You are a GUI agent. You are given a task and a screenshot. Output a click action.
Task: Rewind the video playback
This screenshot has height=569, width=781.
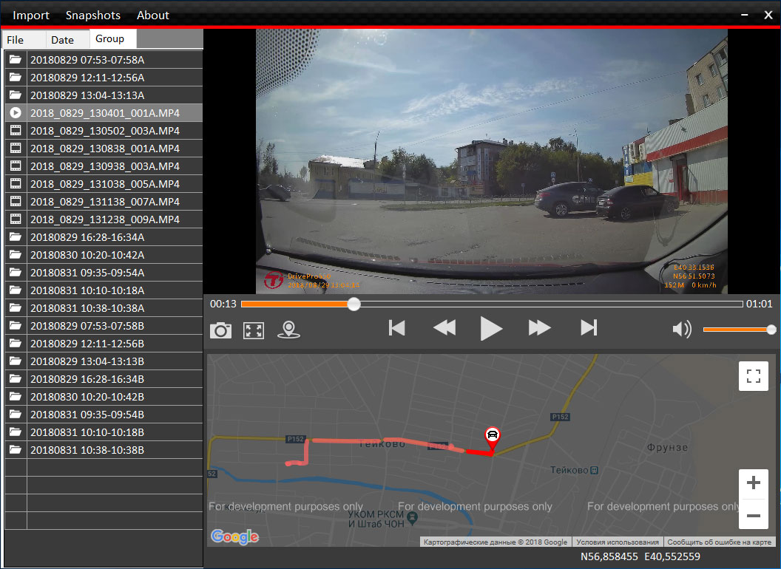pyautogui.click(x=444, y=328)
